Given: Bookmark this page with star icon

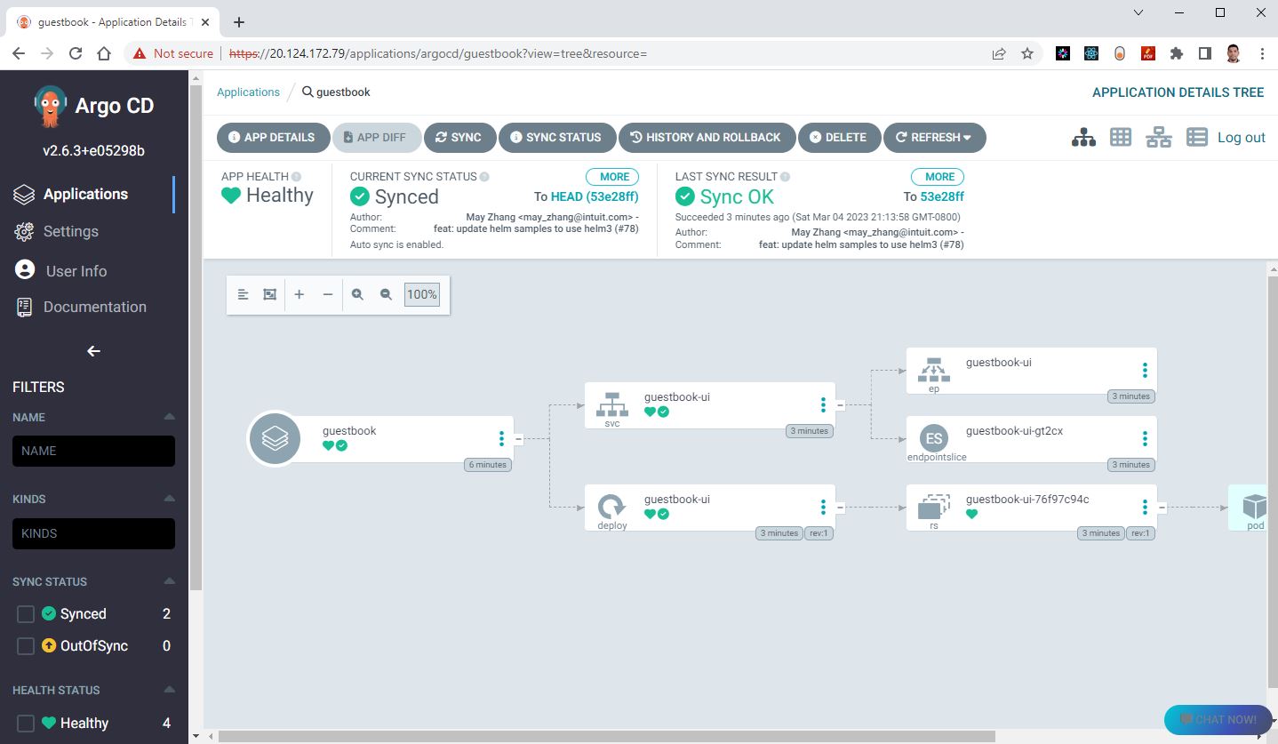Looking at the screenshot, I should [1027, 53].
